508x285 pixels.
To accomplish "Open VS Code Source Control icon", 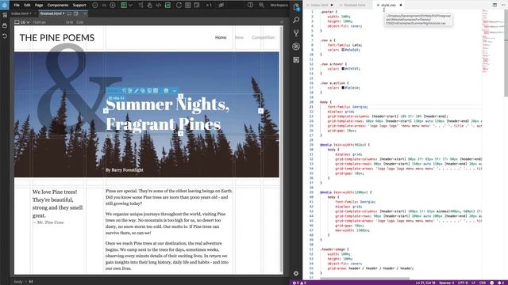I will (x=296, y=33).
